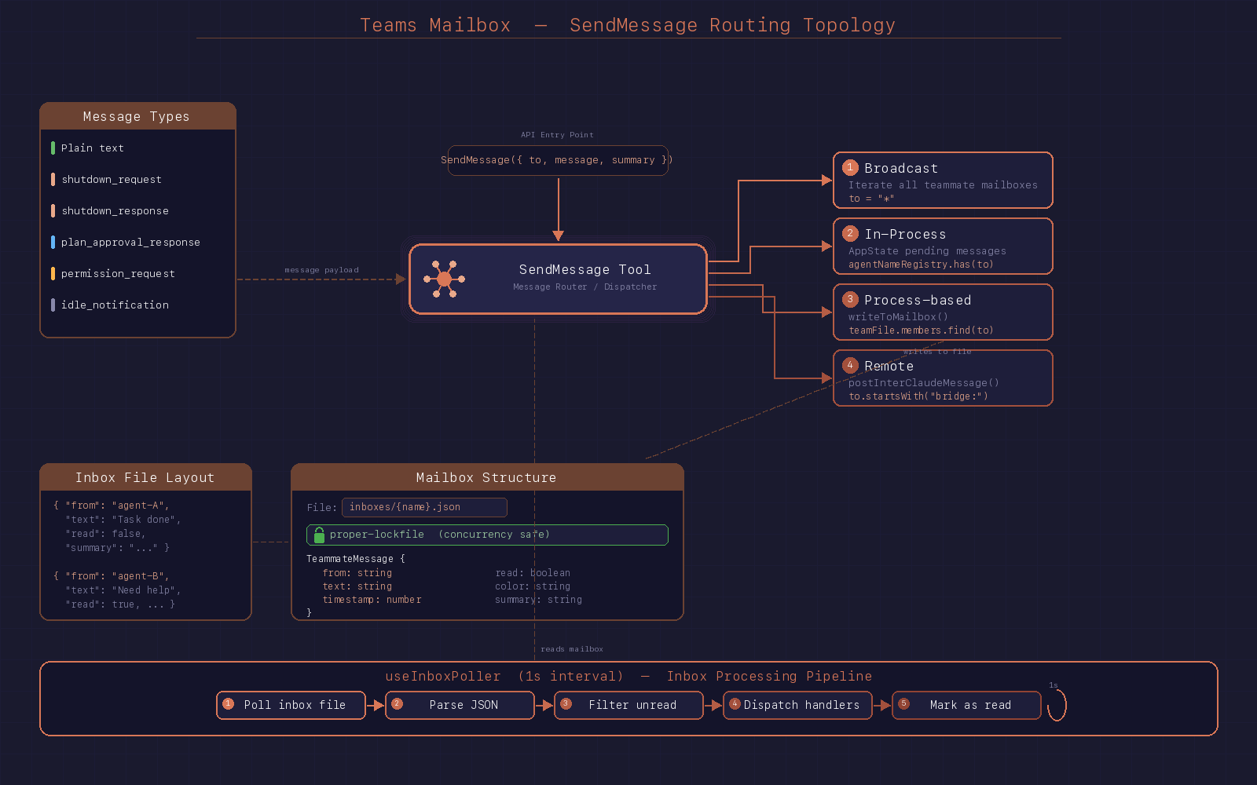Collapse the Inbox File Layout panel

145,476
